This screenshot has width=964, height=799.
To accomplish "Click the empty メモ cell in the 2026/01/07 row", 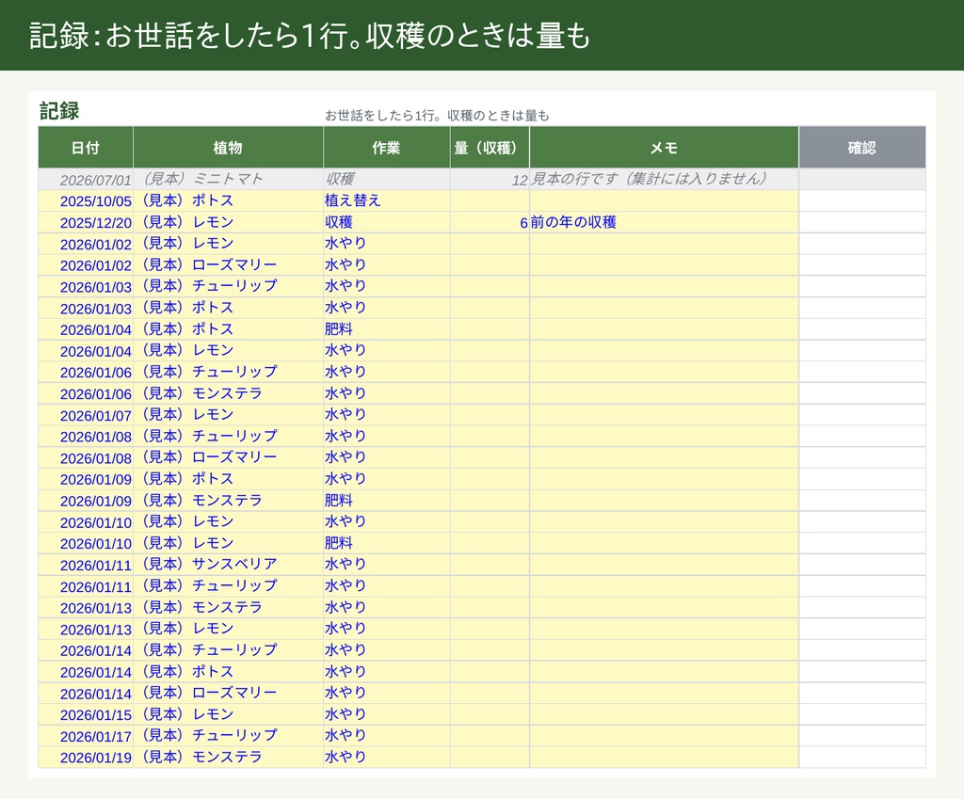I will [x=664, y=415].
